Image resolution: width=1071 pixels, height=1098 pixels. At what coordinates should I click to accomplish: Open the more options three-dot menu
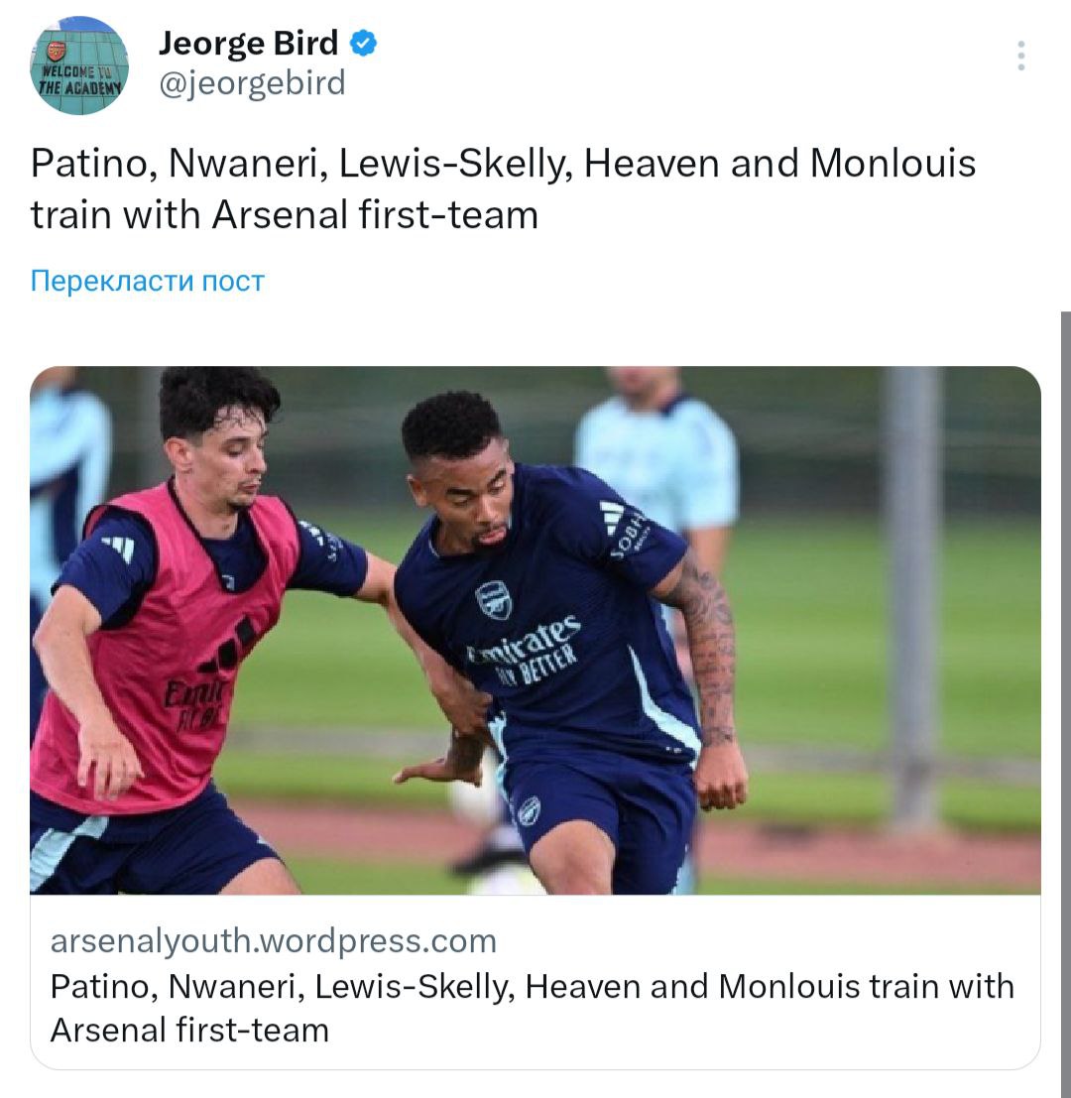click(1021, 56)
